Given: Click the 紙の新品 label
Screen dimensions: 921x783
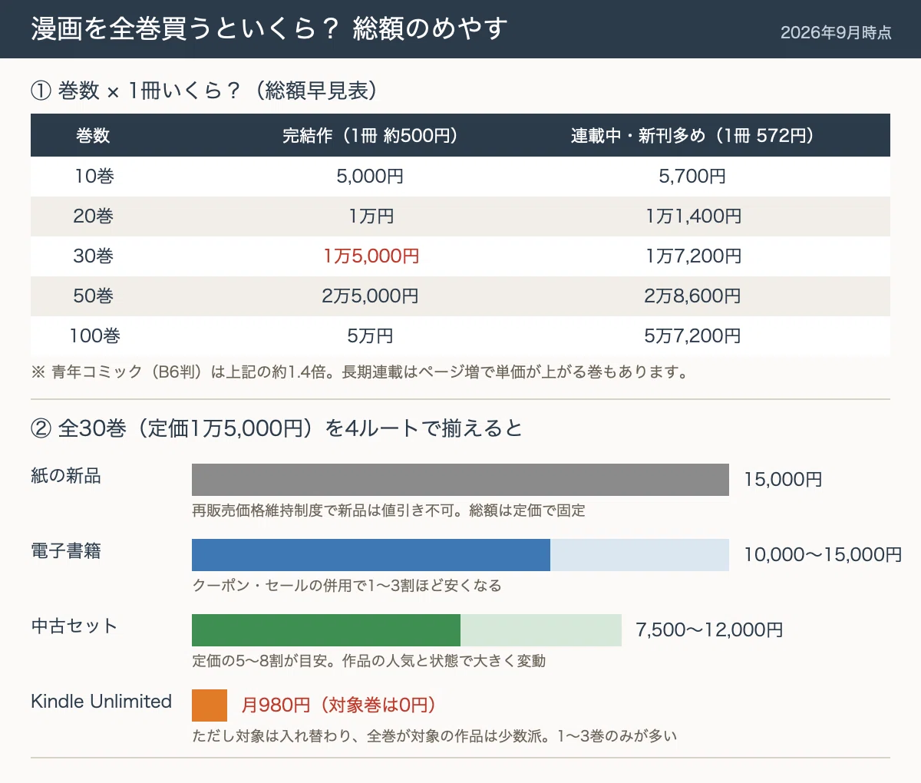Looking at the screenshot, I should (x=66, y=476).
